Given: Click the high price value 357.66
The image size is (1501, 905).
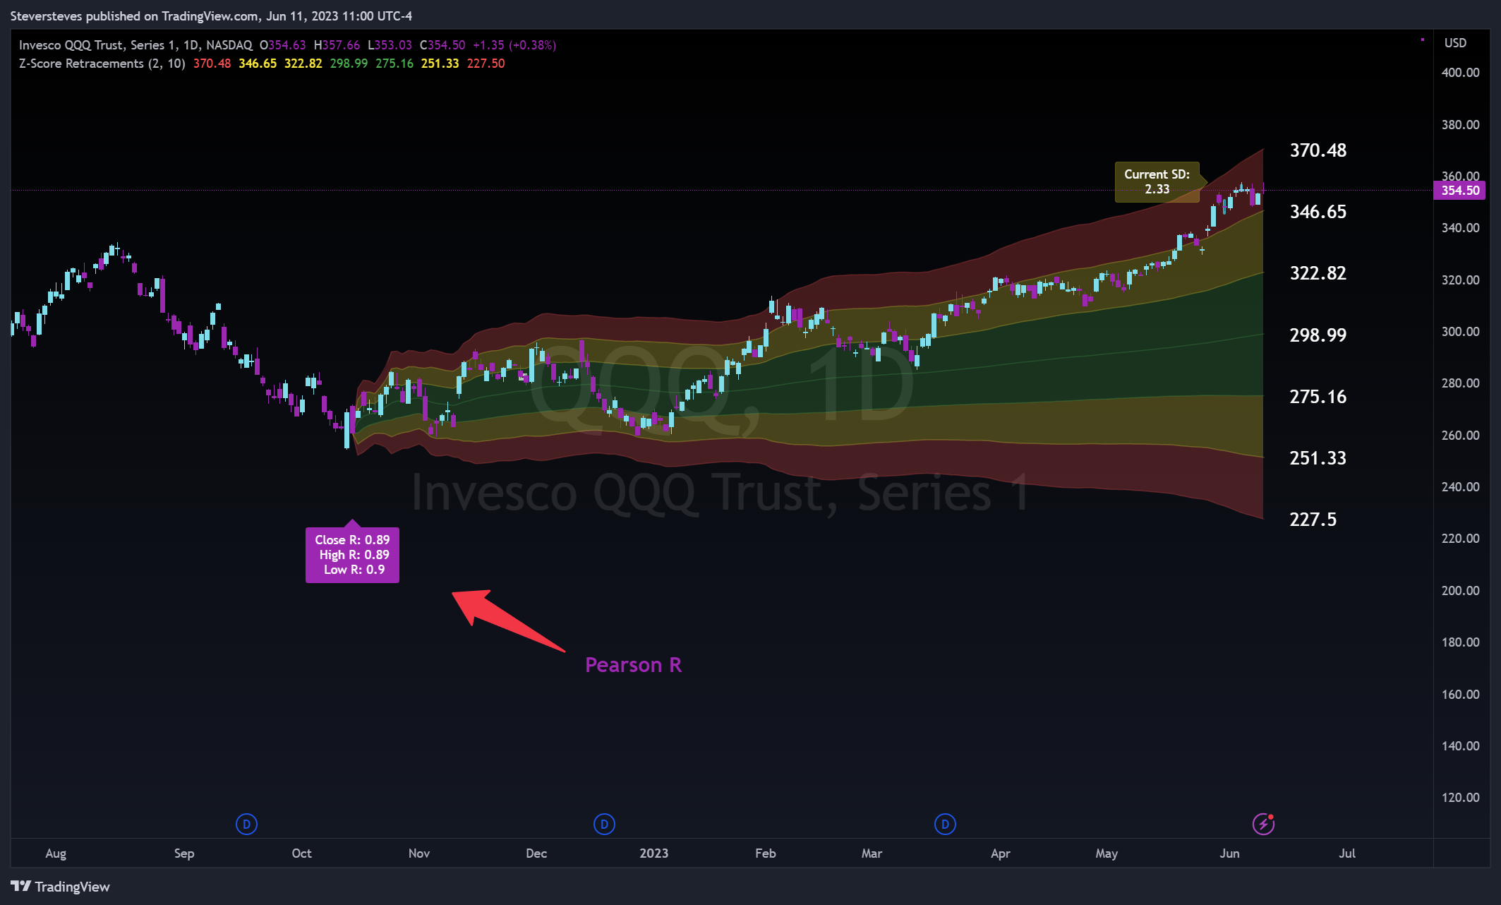Looking at the screenshot, I should (341, 45).
